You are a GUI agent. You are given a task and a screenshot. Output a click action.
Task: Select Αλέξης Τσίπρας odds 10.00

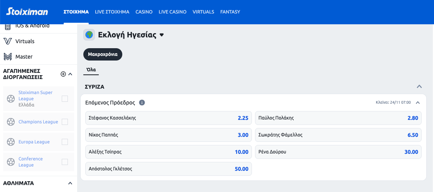pyautogui.click(x=169, y=152)
